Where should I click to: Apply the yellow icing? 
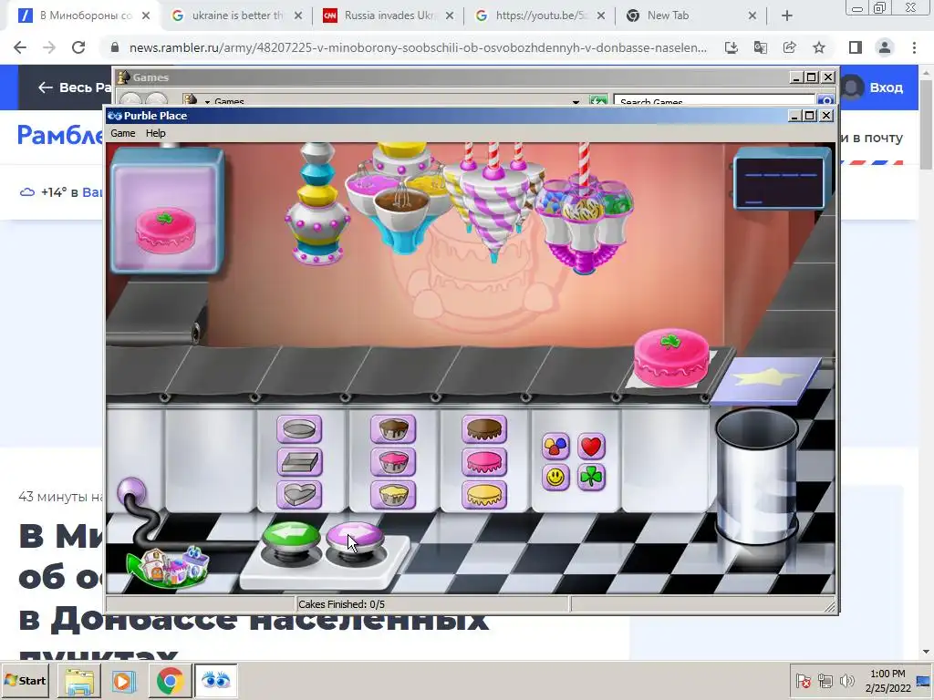click(x=484, y=495)
